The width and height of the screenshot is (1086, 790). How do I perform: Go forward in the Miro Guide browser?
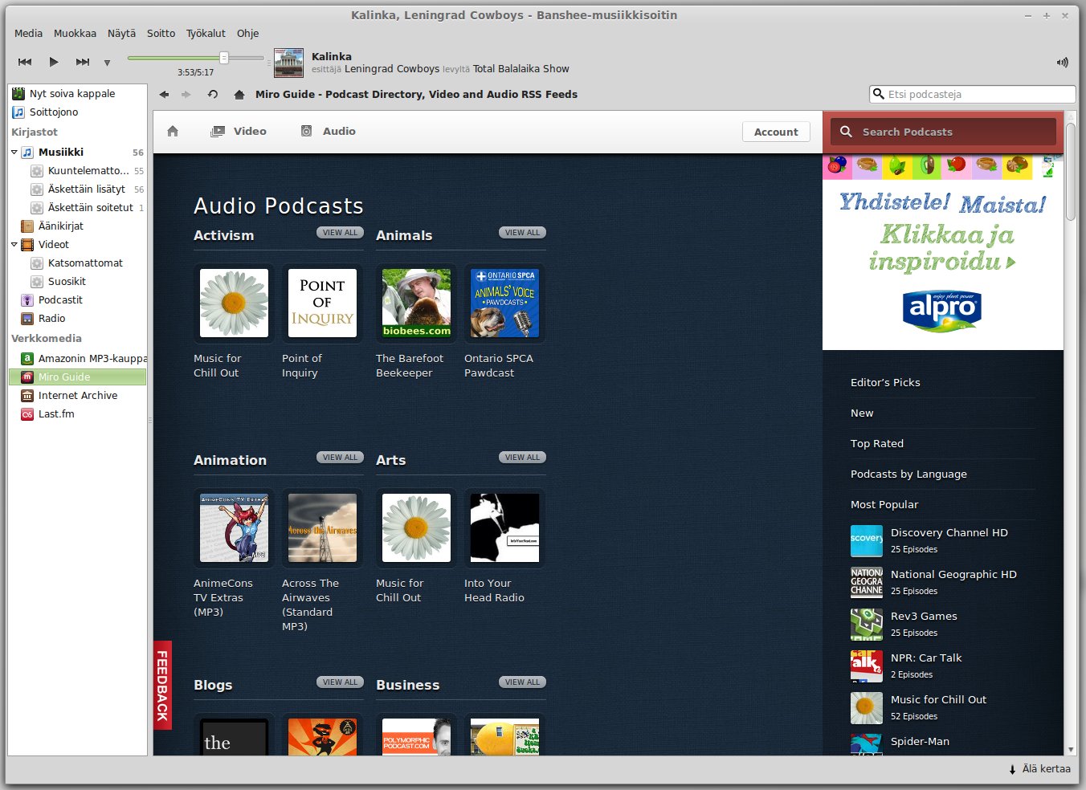point(186,94)
